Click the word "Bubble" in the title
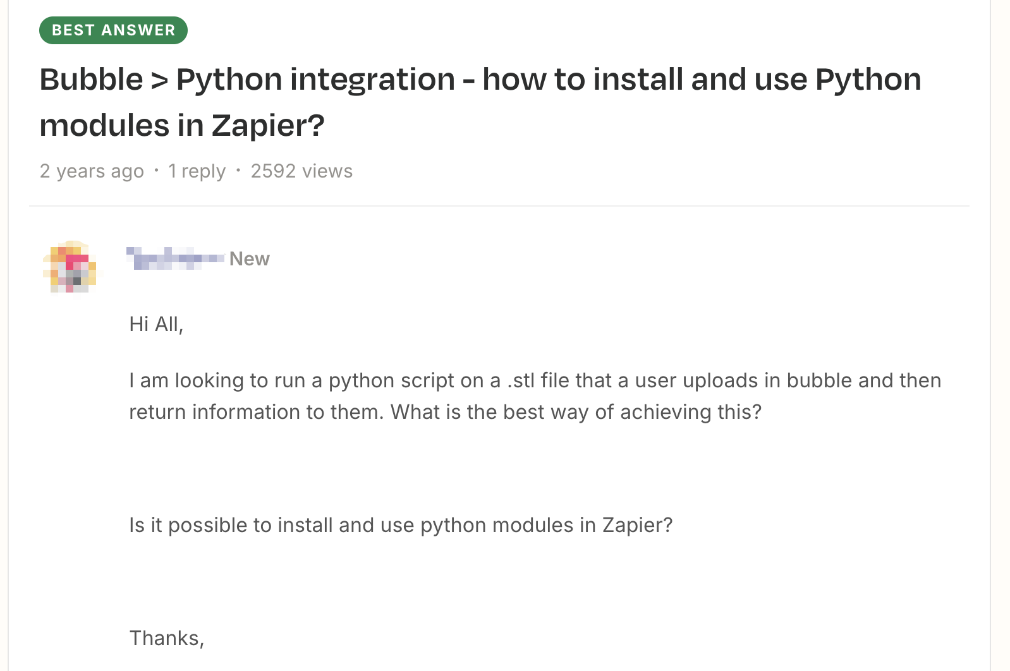This screenshot has height=671, width=1010. 91,80
